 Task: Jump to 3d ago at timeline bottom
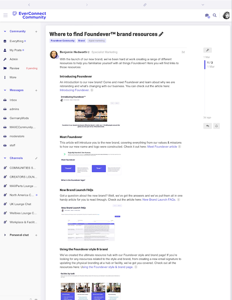tap(207, 117)
